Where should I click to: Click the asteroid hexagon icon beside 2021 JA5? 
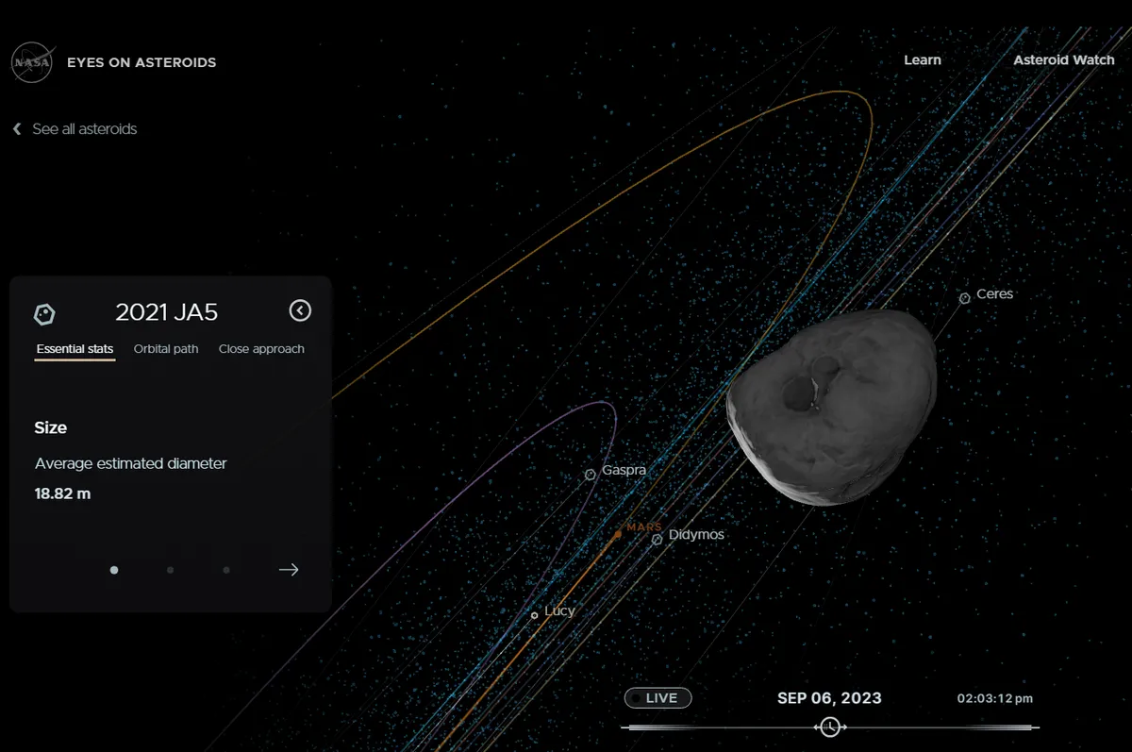[x=44, y=313]
